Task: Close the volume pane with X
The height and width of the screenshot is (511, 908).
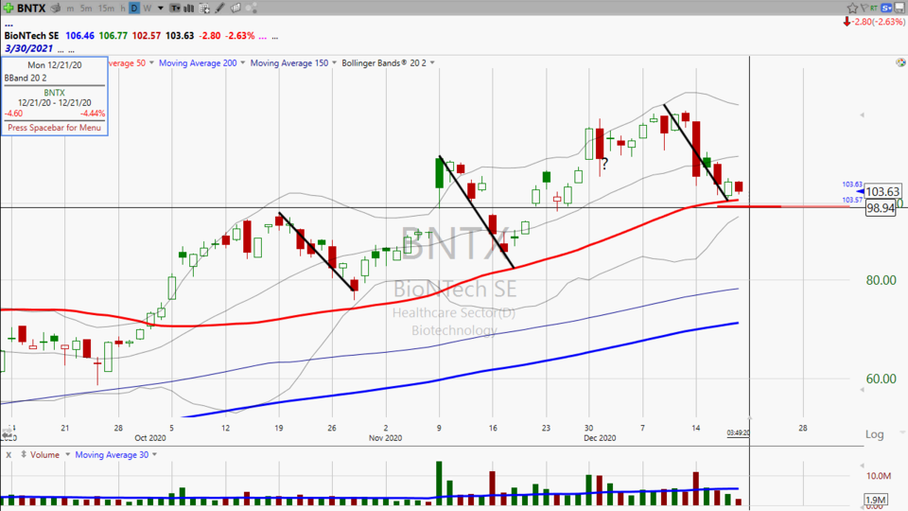Action: point(9,455)
